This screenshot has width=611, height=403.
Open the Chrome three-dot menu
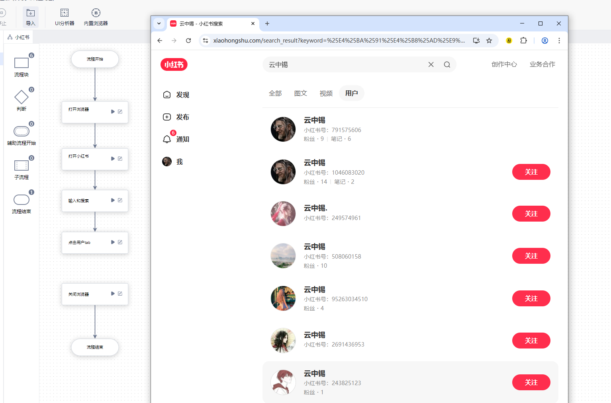click(x=559, y=41)
